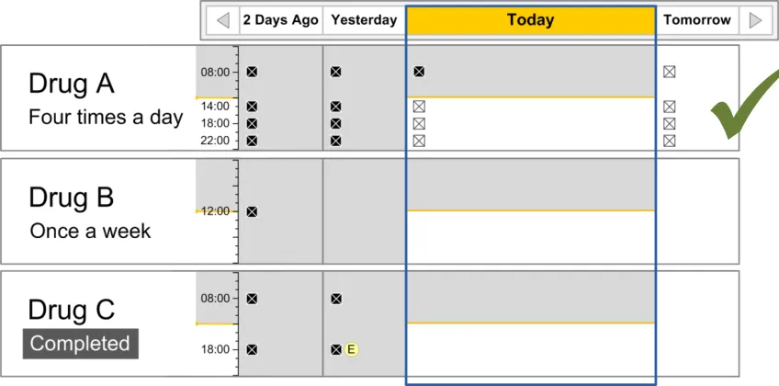Check Drug A 14:00 dose for today
Image resolution: width=779 pixels, height=386 pixels.
coord(419,107)
